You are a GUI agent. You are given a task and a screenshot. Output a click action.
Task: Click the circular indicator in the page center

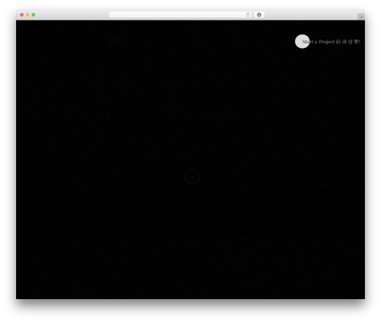click(x=192, y=177)
